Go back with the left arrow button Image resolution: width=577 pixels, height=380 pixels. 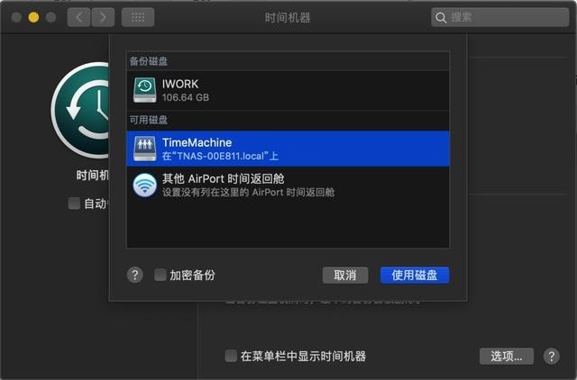[x=78, y=17]
